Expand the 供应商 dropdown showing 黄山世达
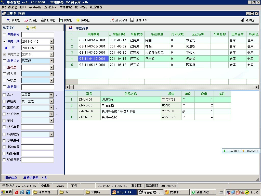The width and height of the screenshot is (261, 196). click(52, 101)
